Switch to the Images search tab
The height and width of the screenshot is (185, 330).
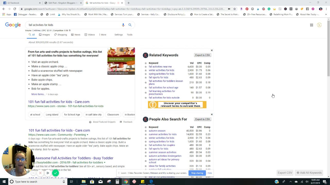click(44, 35)
